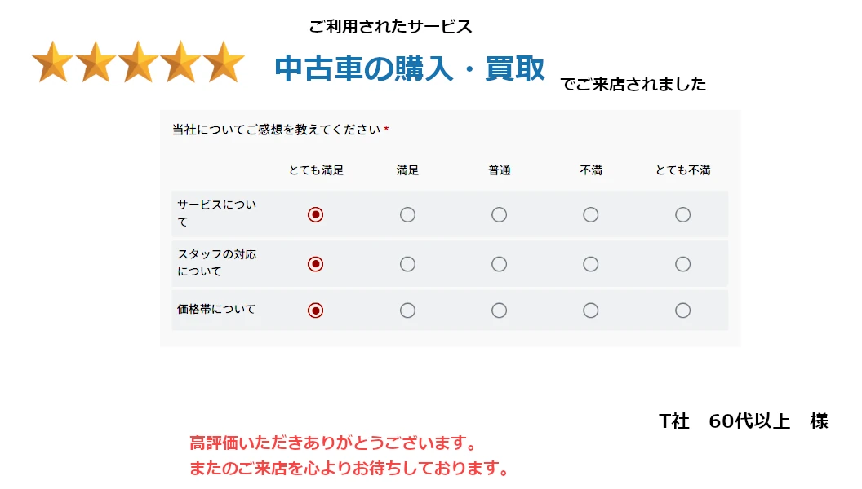Pick 普通 for 価格帯について
The width and height of the screenshot is (862, 489).
(499, 311)
